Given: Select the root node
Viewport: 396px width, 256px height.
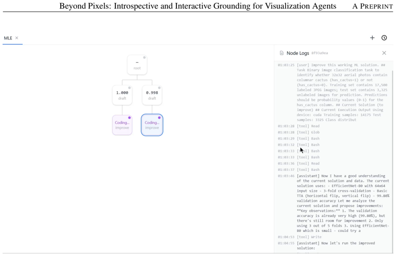Looking at the screenshot, I should coord(137,65).
